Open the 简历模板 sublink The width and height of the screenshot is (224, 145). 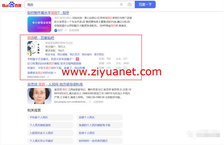62,55
